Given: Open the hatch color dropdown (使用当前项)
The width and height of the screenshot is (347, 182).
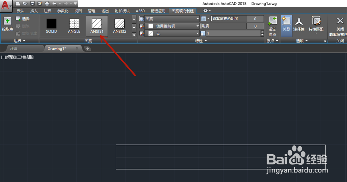Looking at the screenshot, I should pos(172,26).
